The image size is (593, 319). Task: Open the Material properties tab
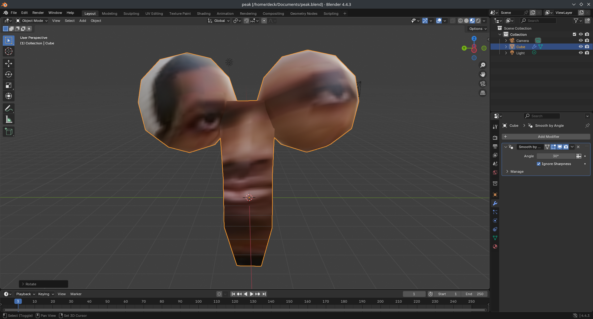coord(495,246)
